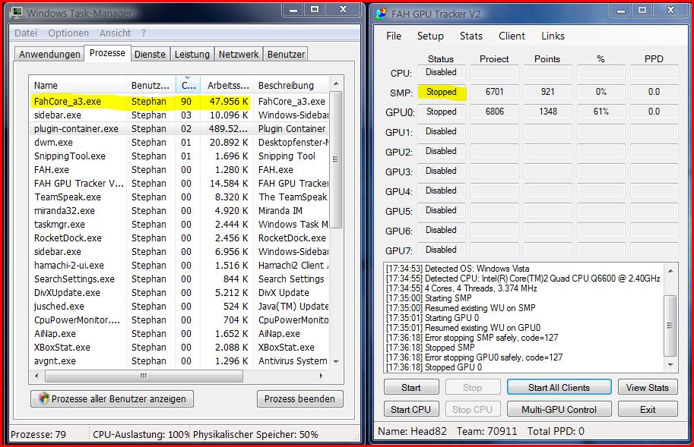Image resolution: width=694 pixels, height=447 pixels.
Task: Click Multi-GPU Control button
Action: [559, 410]
